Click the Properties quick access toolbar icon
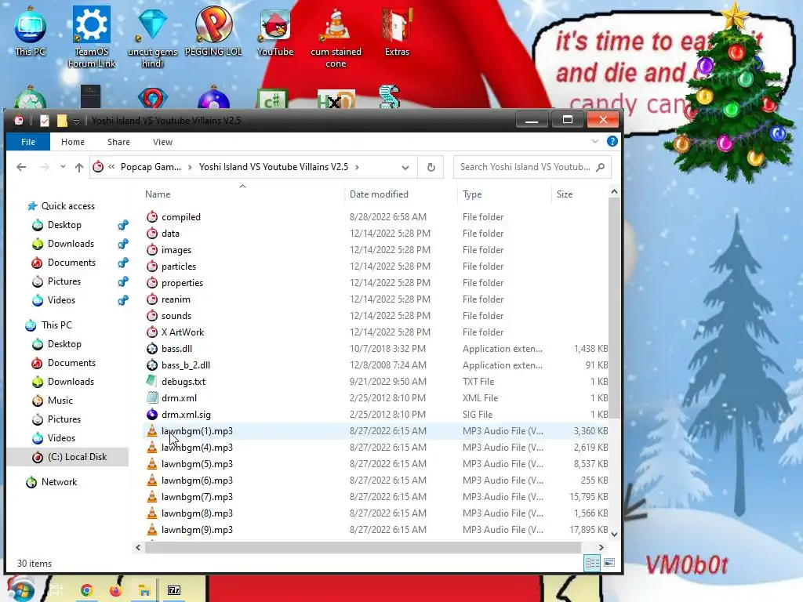This screenshot has width=803, height=602. [45, 120]
